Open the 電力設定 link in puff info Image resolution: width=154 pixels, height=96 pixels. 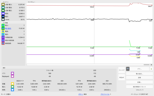[x=8, y=28]
